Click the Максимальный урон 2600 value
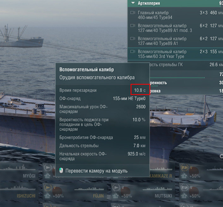This screenshot has width=223, height=207. coord(141,107)
